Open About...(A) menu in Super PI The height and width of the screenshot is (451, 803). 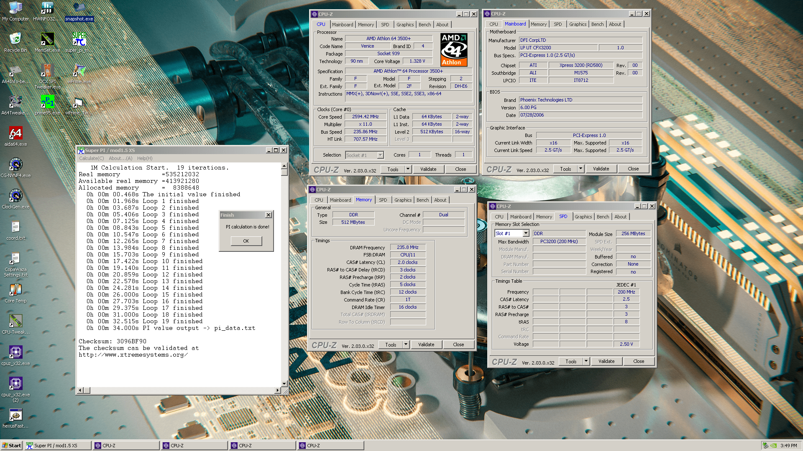(120, 158)
